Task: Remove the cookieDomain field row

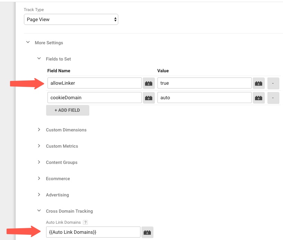Action: [x=273, y=98]
